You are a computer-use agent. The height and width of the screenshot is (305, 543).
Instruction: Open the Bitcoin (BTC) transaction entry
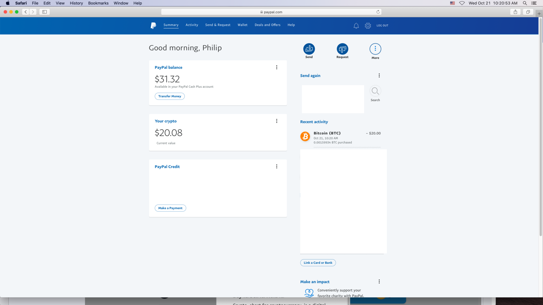point(340,138)
